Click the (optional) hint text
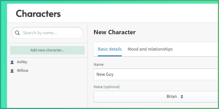Viewport: 219px width, 109px height. (112, 87)
